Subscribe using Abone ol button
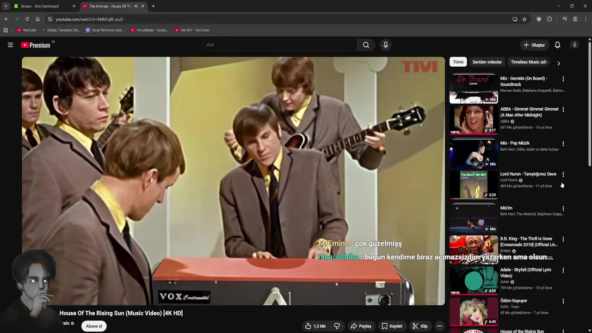Screen dimensions: 592x333 (x=94, y=326)
